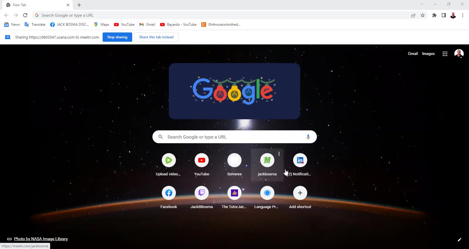The height and width of the screenshot is (249, 469).
Task: Open the Extensions puzzle icon
Action: click(434, 15)
